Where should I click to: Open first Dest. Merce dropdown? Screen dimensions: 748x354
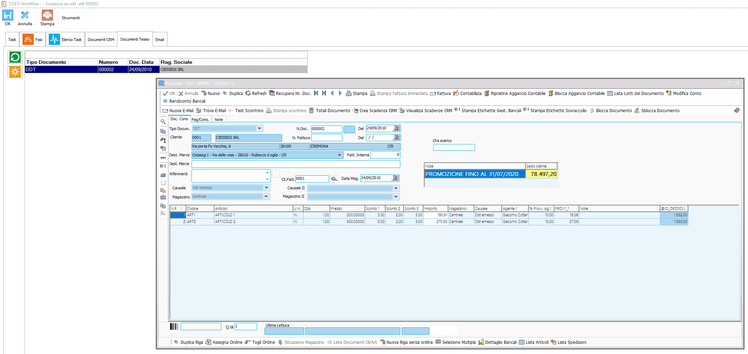[339, 155]
